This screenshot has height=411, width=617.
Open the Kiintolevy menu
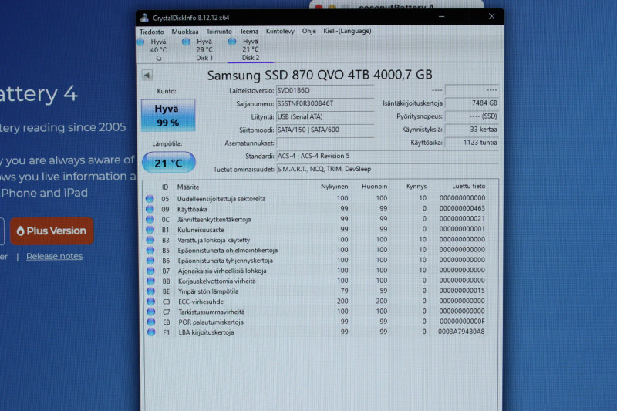point(280,31)
